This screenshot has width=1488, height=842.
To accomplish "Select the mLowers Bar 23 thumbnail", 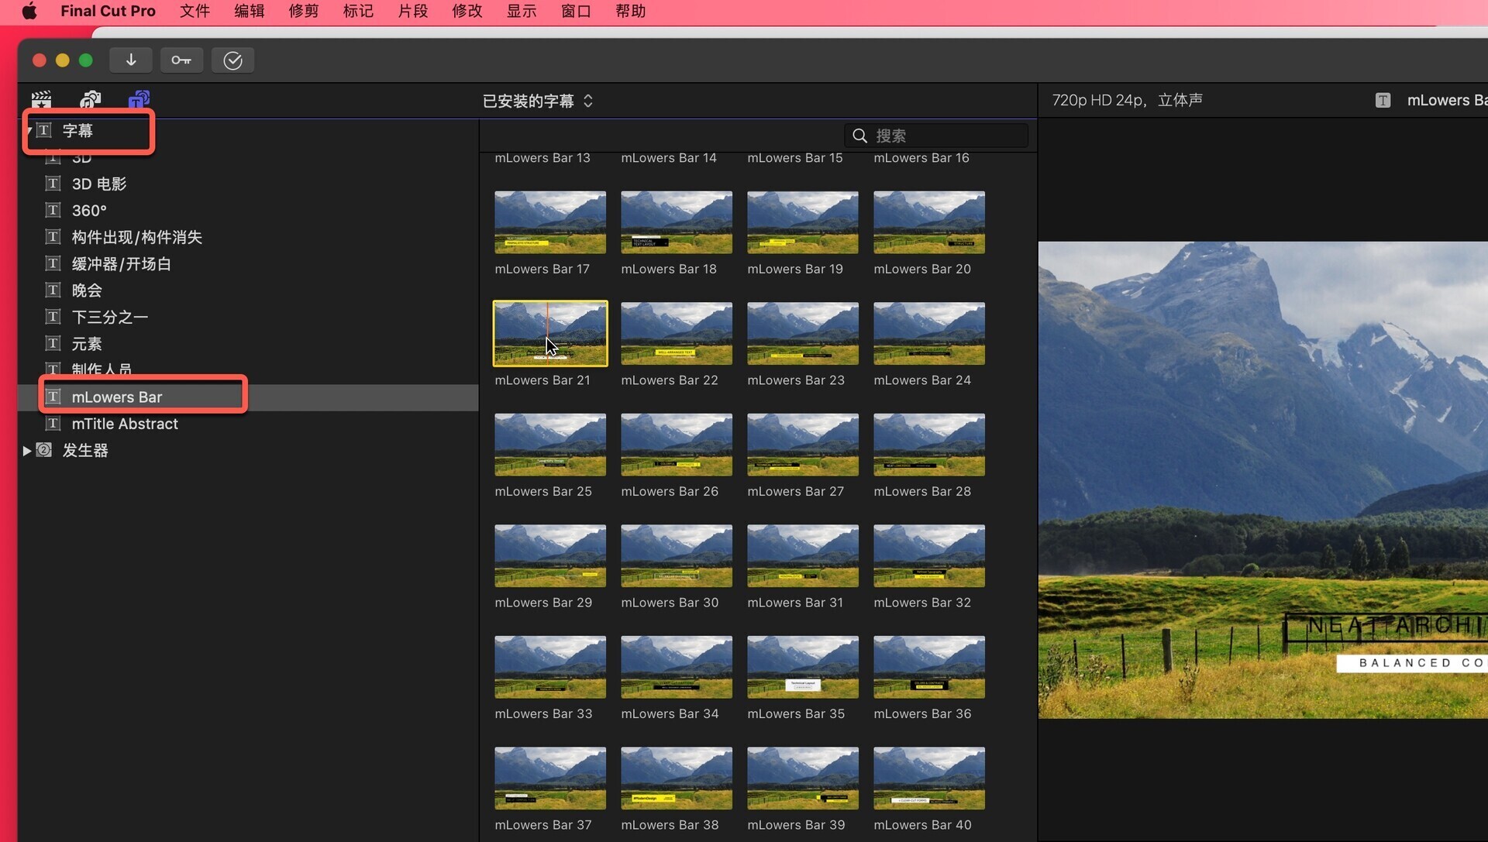I will pyautogui.click(x=803, y=333).
